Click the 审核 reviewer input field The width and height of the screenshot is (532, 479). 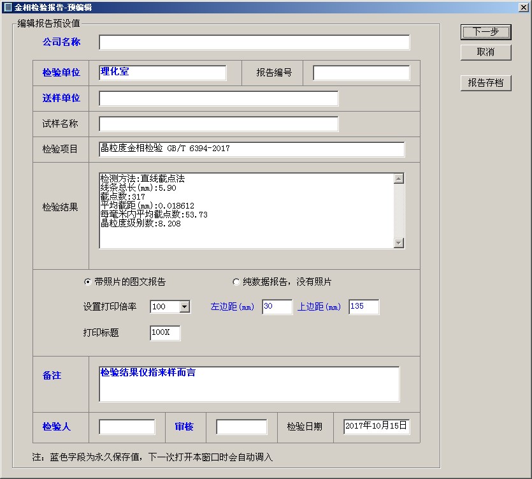click(241, 427)
